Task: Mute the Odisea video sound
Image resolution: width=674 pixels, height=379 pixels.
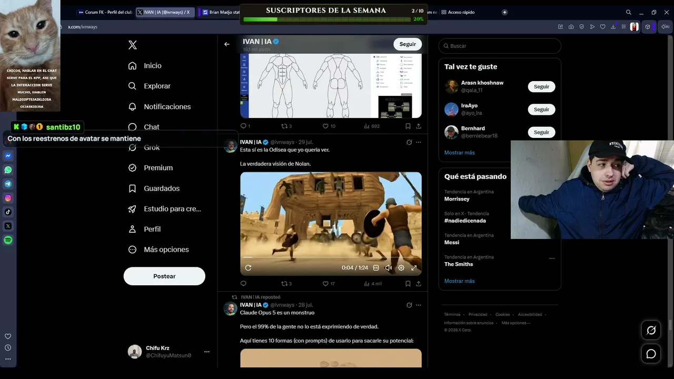Action: click(x=389, y=267)
